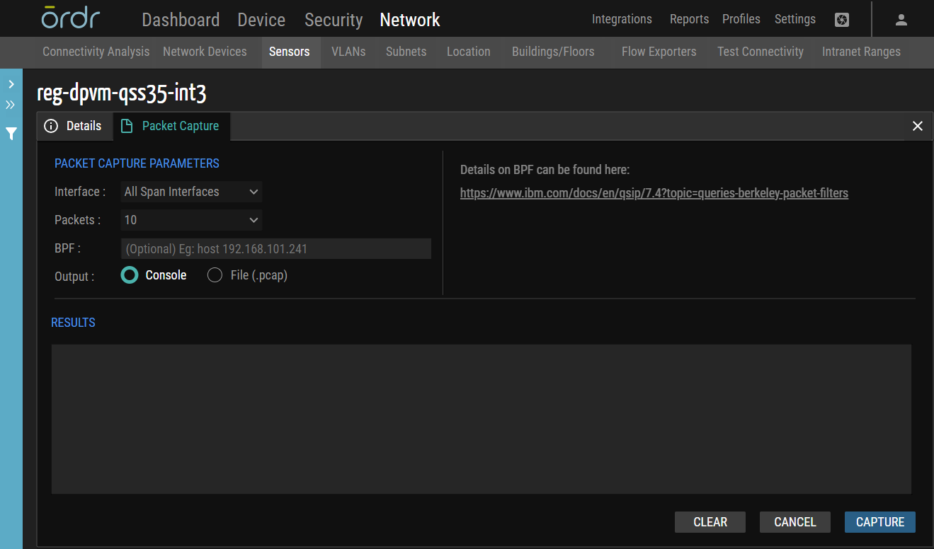Click the CLEAR button below results
Screen dimensions: 934x549
pos(710,521)
